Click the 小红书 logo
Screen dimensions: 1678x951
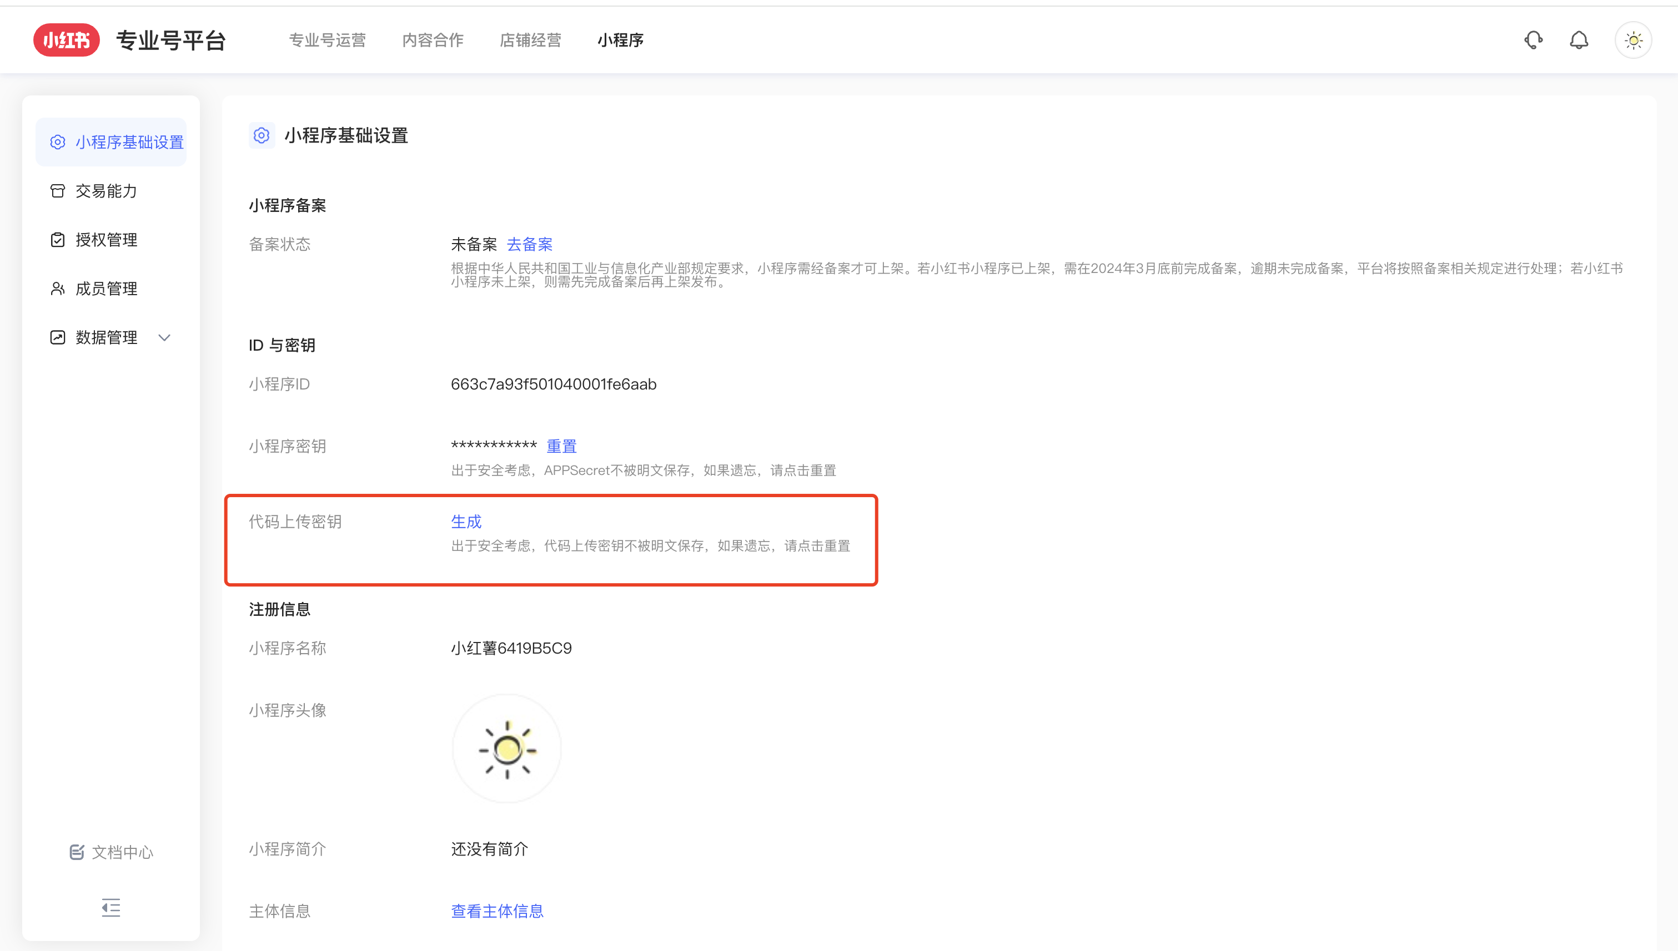pos(66,40)
